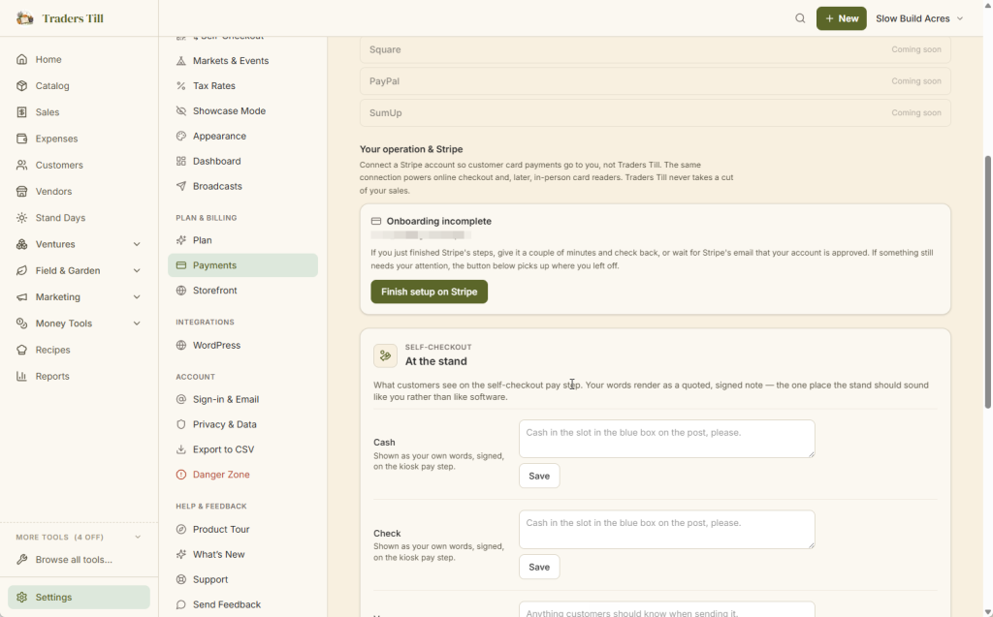Click the Money Tools coins icon
Viewport: 993px width, 617px height.
click(x=22, y=324)
